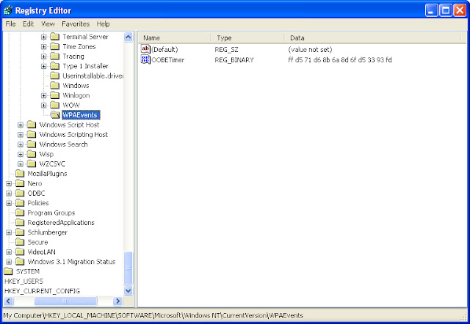This screenshot has height=324, width=470.
Task: Click the RegisteredApplications folder icon
Action: click(20, 223)
